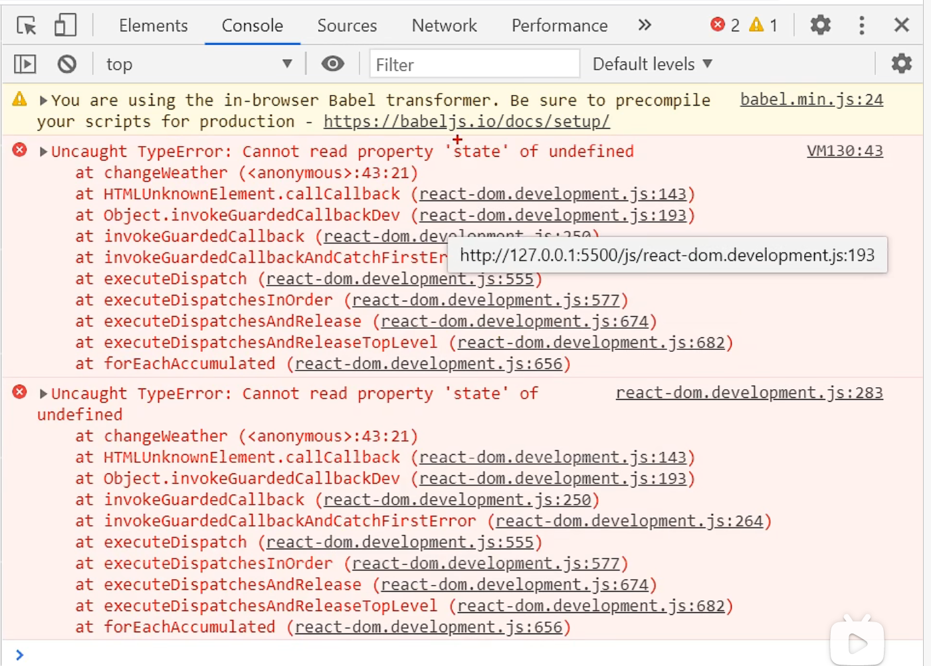Create a live expression with eye icon
931x666 pixels.
click(333, 64)
